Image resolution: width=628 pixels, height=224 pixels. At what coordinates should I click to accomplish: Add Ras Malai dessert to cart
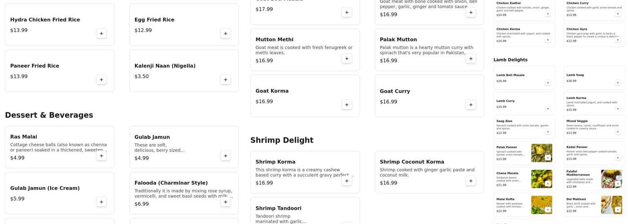tap(101, 156)
